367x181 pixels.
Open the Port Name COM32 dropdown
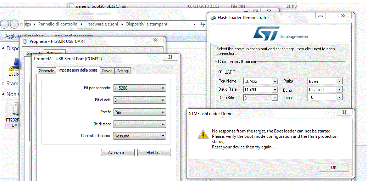(x=260, y=81)
